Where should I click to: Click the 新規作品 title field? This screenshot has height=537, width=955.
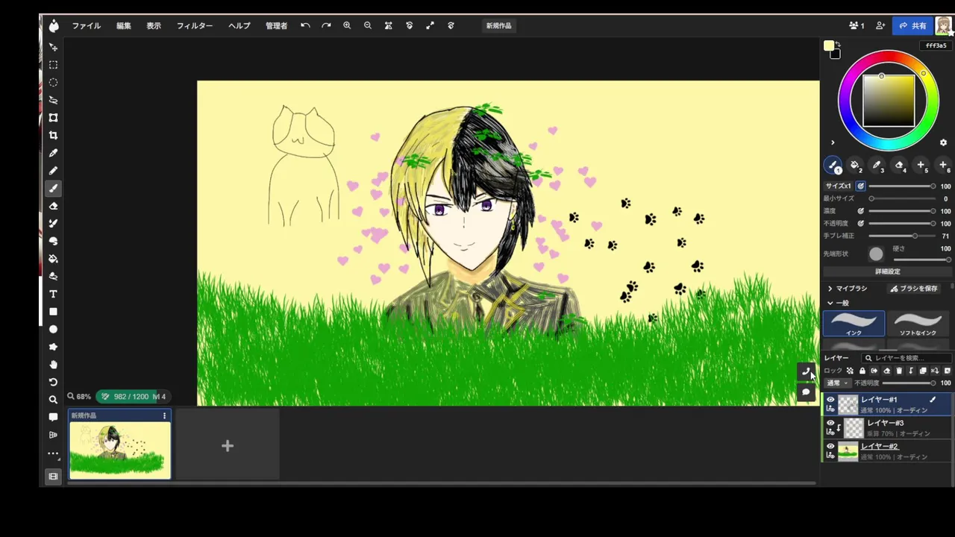click(499, 25)
